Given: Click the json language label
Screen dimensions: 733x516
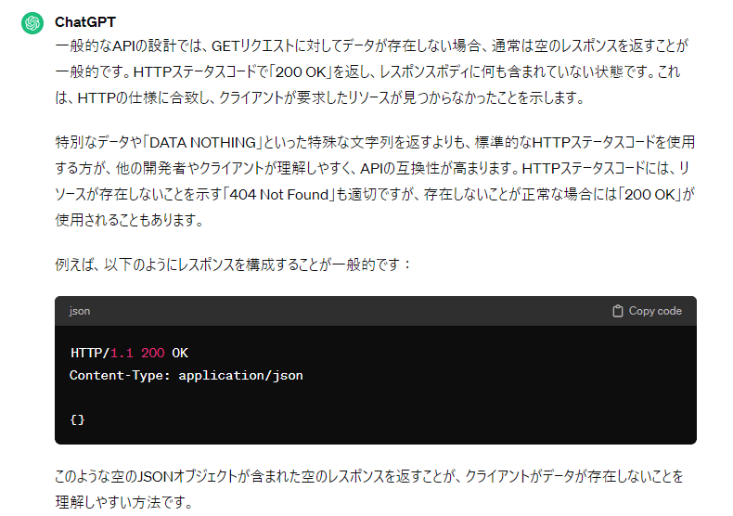Looking at the screenshot, I should point(80,311).
